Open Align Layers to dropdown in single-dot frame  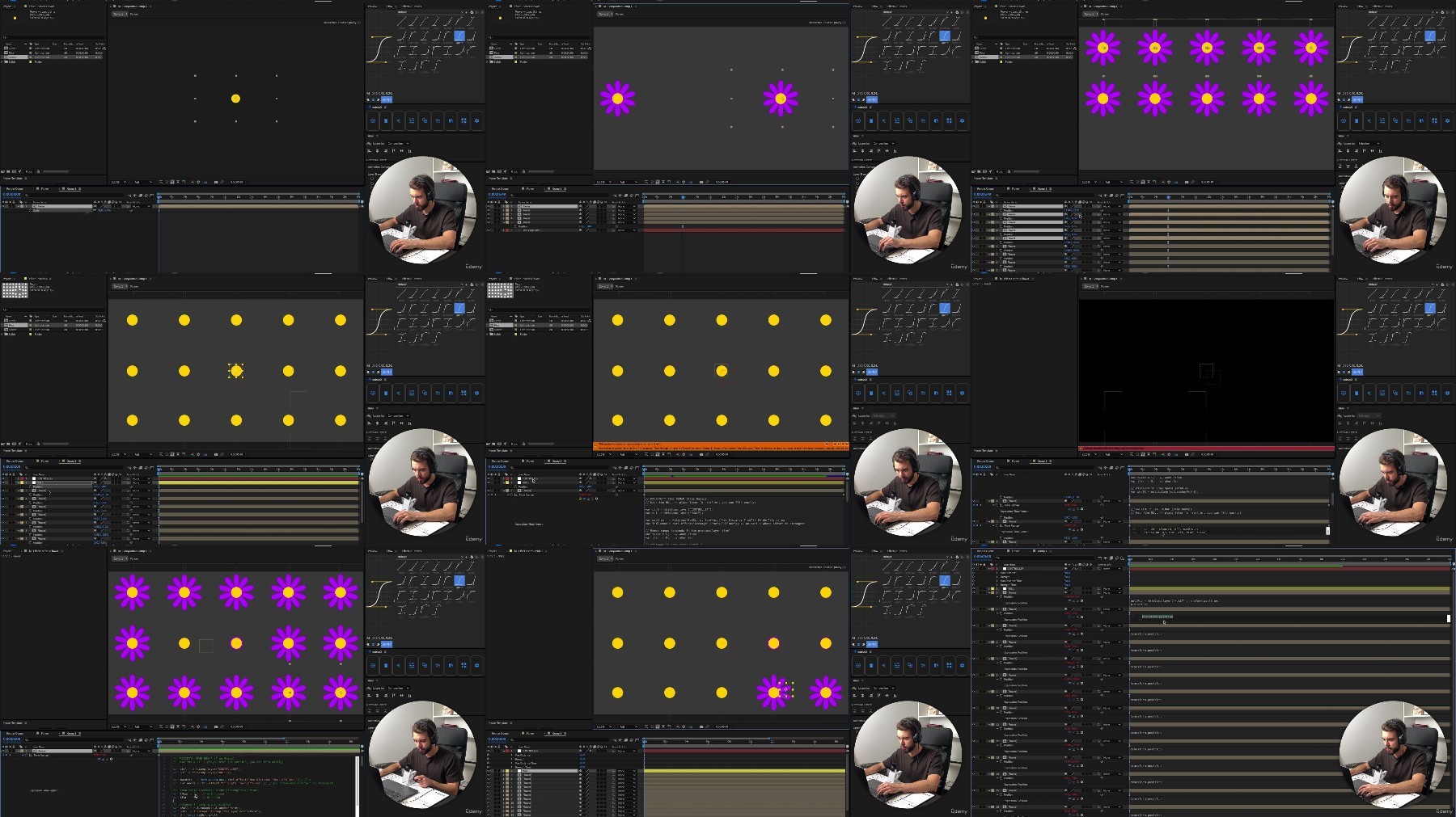(x=400, y=144)
